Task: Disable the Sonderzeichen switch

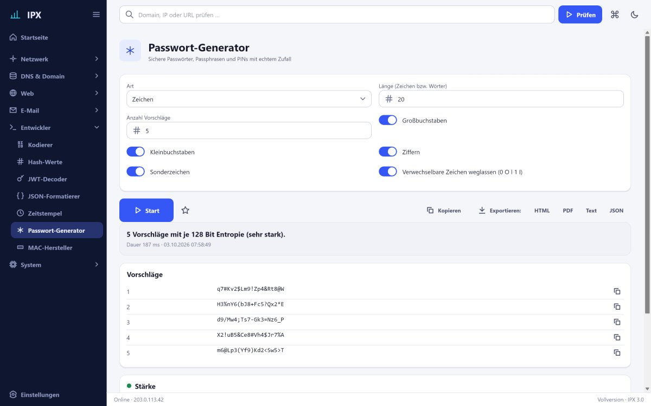Action: [x=136, y=172]
